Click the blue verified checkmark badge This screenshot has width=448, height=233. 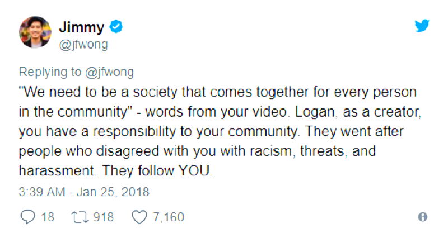coord(116,27)
